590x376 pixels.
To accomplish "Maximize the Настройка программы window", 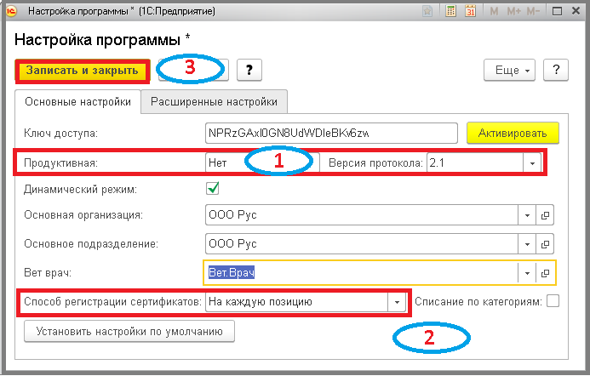I will (x=558, y=11).
